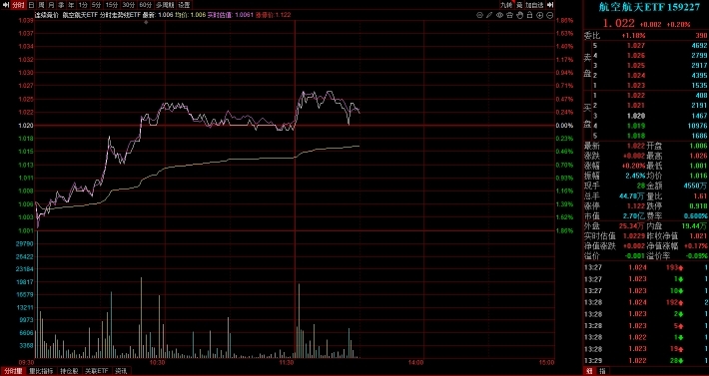Open the 持仓股 bottom tab
This screenshot has width=709, height=376.
(x=70, y=371)
